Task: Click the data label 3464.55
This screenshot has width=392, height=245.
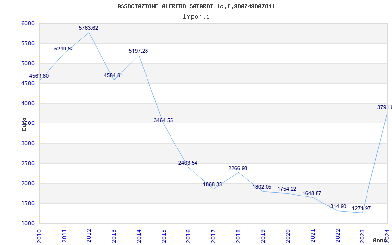Action: click(x=163, y=120)
